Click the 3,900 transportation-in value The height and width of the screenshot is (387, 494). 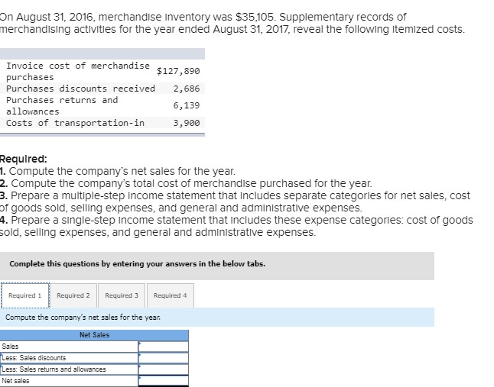187,123
